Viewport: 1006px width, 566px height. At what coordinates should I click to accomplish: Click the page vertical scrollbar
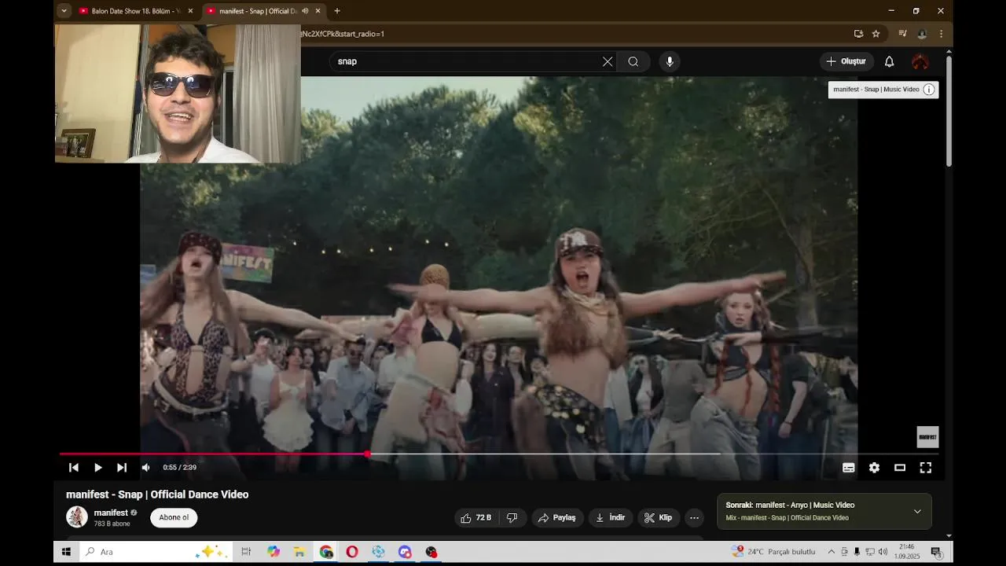point(949,110)
